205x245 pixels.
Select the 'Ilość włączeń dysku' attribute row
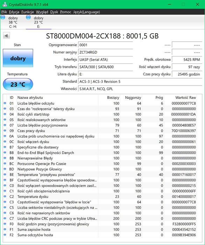(100, 142)
